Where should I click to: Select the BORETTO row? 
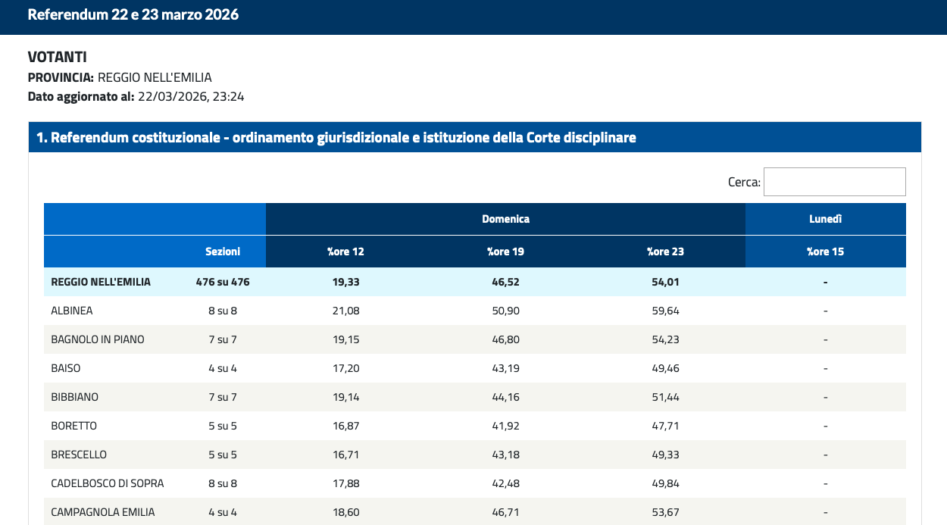73,426
